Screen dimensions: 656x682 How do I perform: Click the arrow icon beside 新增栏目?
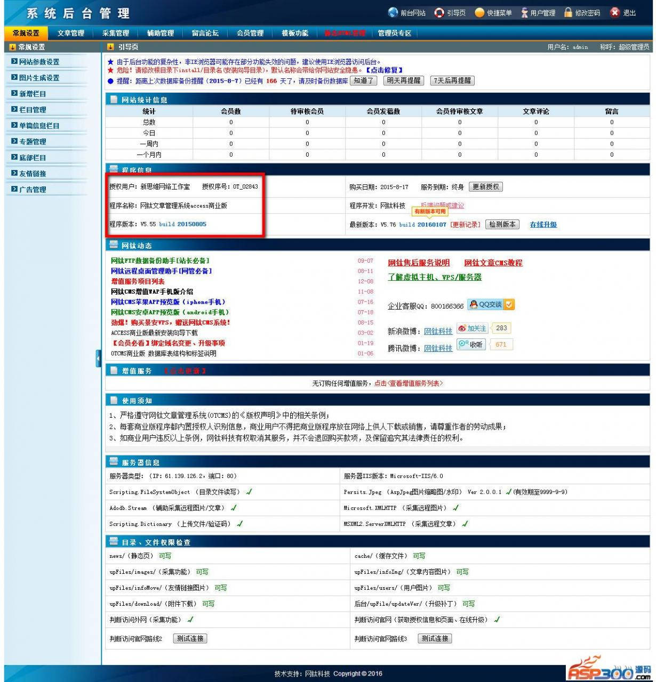tap(14, 94)
